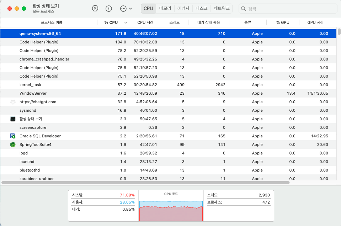
Task: Click the magnifier icon in the search field
Action: point(243,9)
